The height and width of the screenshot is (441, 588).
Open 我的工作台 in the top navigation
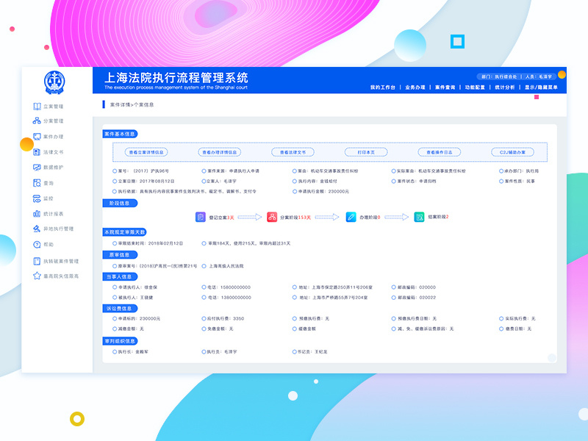382,87
